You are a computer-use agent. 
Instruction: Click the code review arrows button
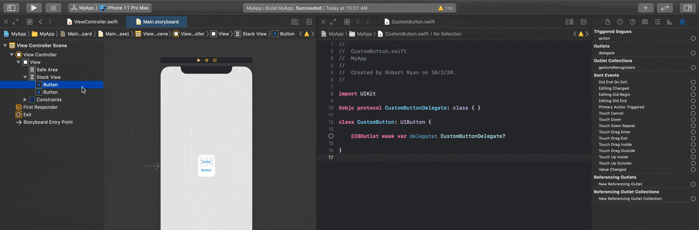(665, 8)
